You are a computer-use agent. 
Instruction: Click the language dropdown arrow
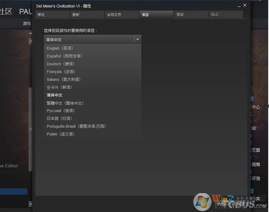coord(137,39)
